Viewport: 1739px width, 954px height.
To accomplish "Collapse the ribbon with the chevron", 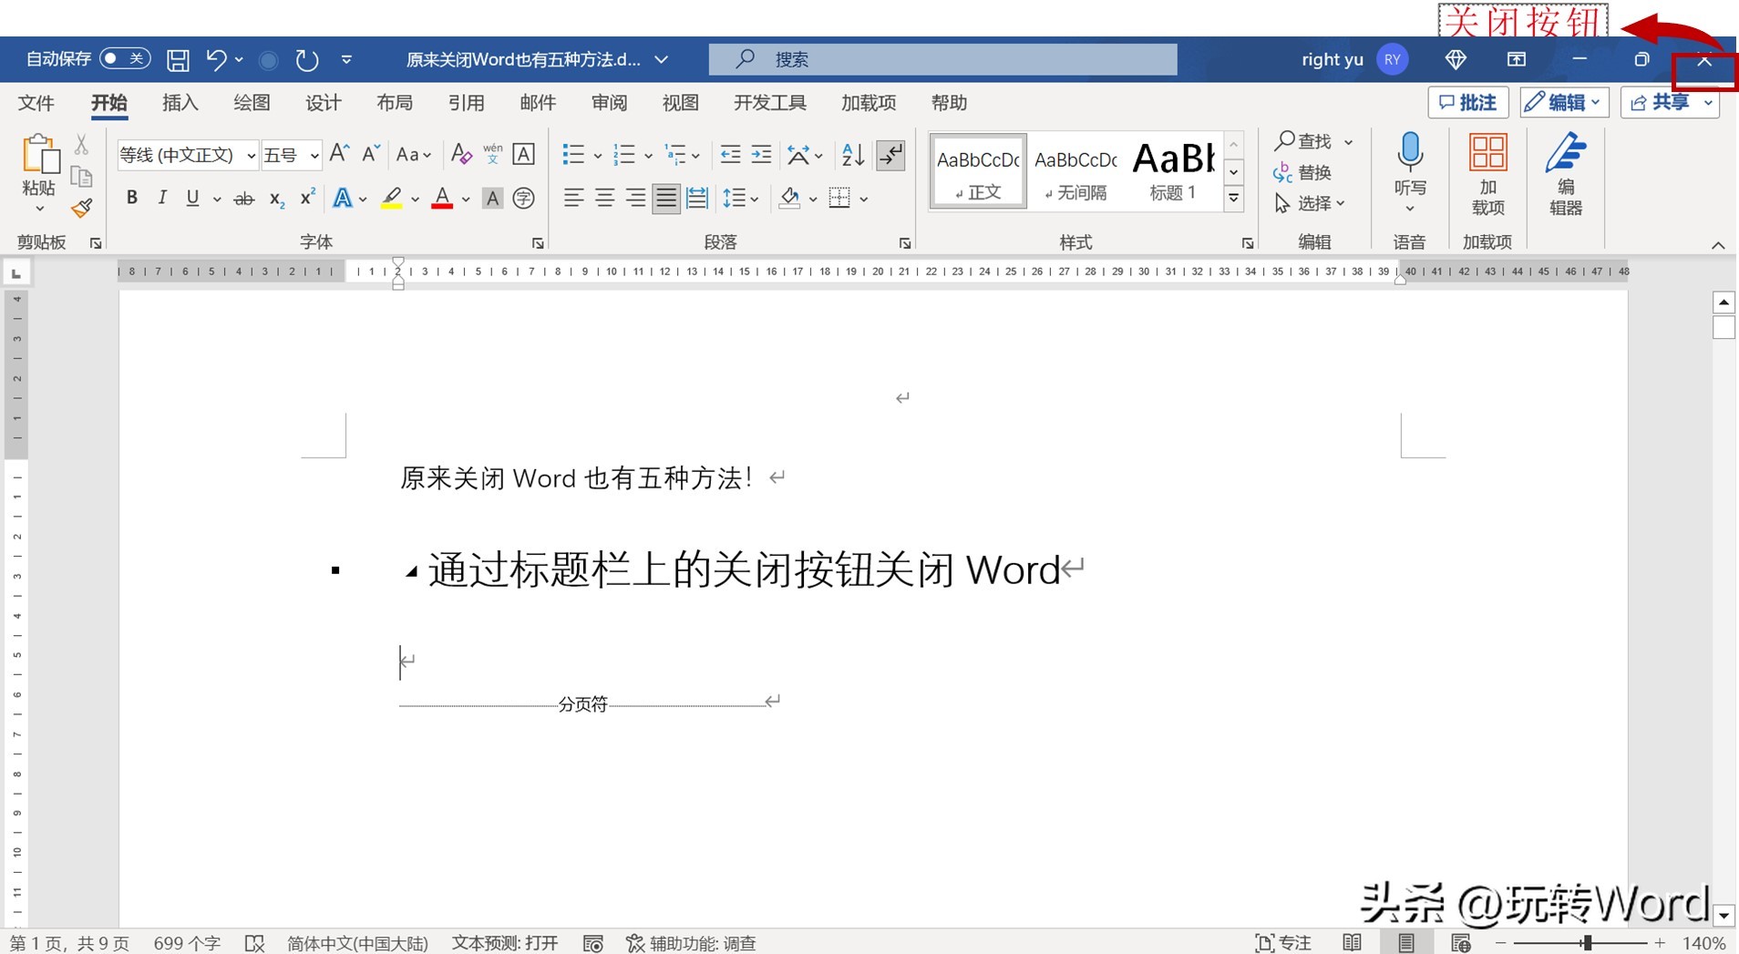I will pos(1718,245).
